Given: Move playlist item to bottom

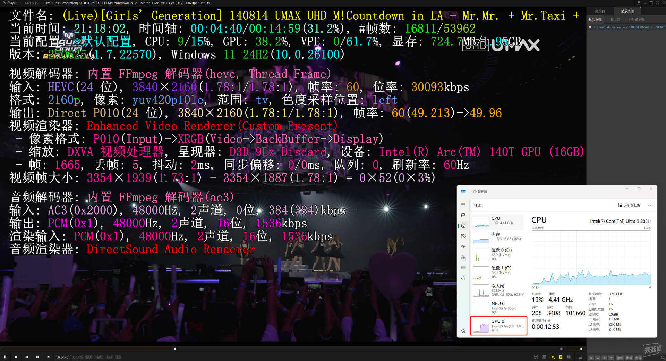Looking at the screenshot, I should point(611,358).
